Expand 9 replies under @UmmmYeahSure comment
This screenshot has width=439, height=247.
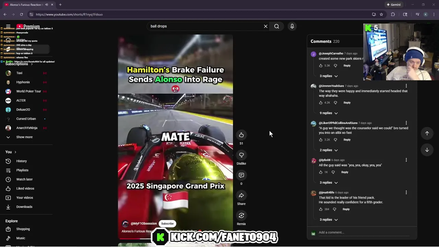point(329,113)
